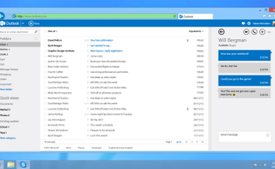This screenshot has width=275, height=169.
Task: Check the Jaime Reding message checkbox
Action: 45,114
